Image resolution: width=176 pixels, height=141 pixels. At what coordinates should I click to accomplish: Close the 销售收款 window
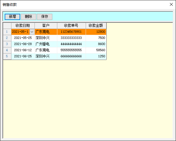point(171,4)
